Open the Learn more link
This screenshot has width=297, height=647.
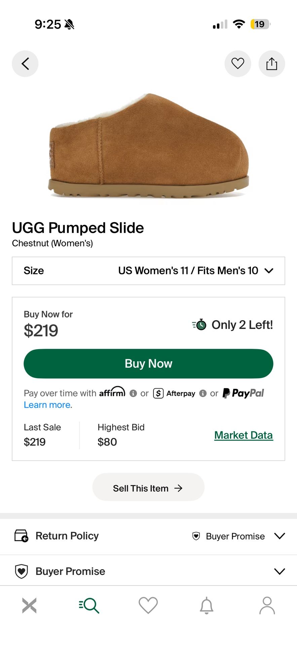point(47,405)
